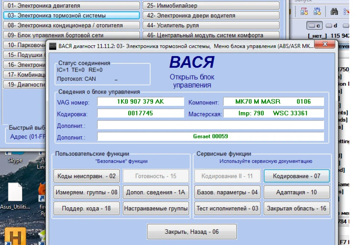The image size is (360, 245).
Task: Open 15- Подушки module button
Action: pos(25,55)
